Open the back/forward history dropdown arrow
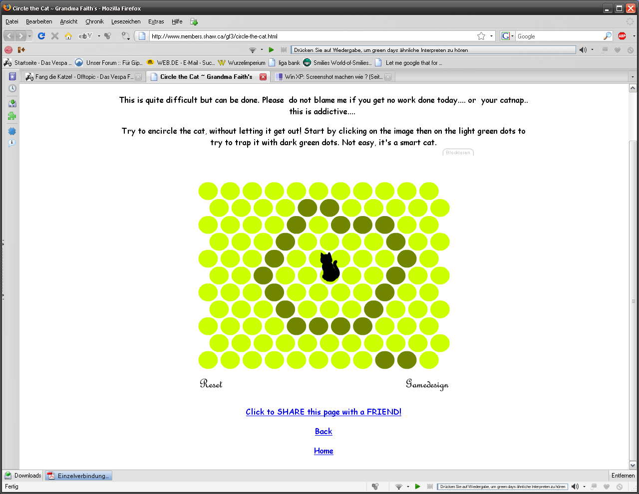This screenshot has height=494, width=639. (x=30, y=36)
